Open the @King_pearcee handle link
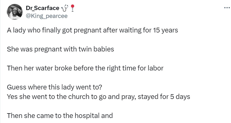 (x=47, y=16)
